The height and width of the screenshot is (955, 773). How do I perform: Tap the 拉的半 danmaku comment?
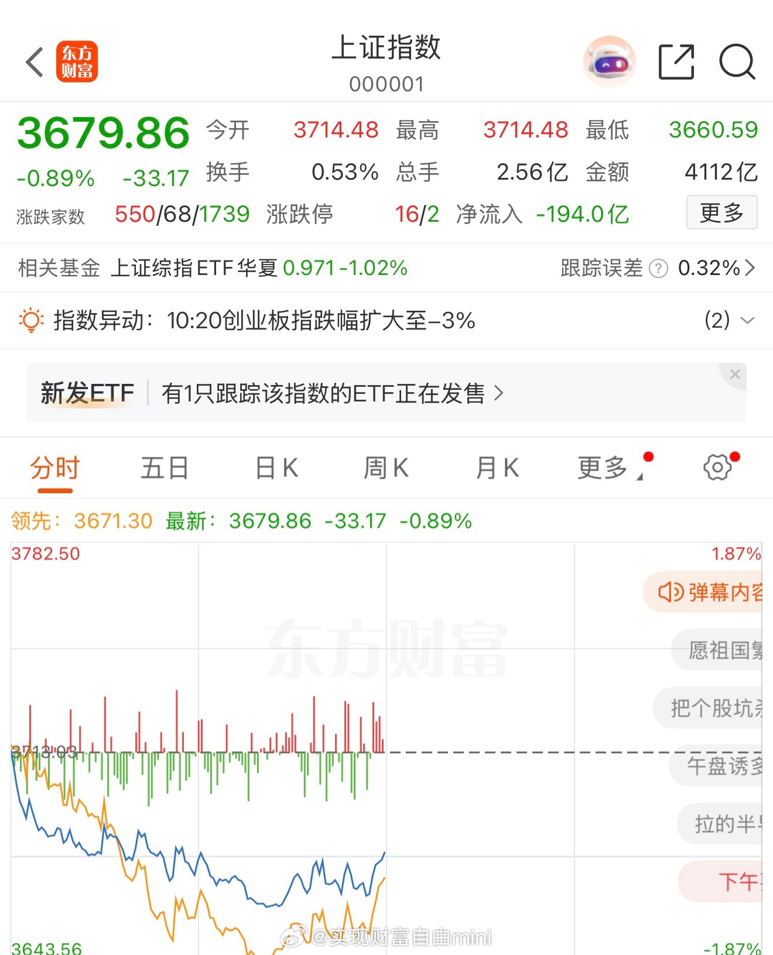(x=720, y=824)
